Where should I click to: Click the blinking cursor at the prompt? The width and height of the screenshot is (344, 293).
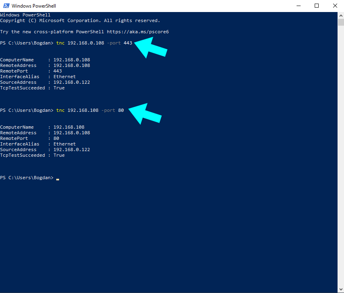click(x=57, y=179)
